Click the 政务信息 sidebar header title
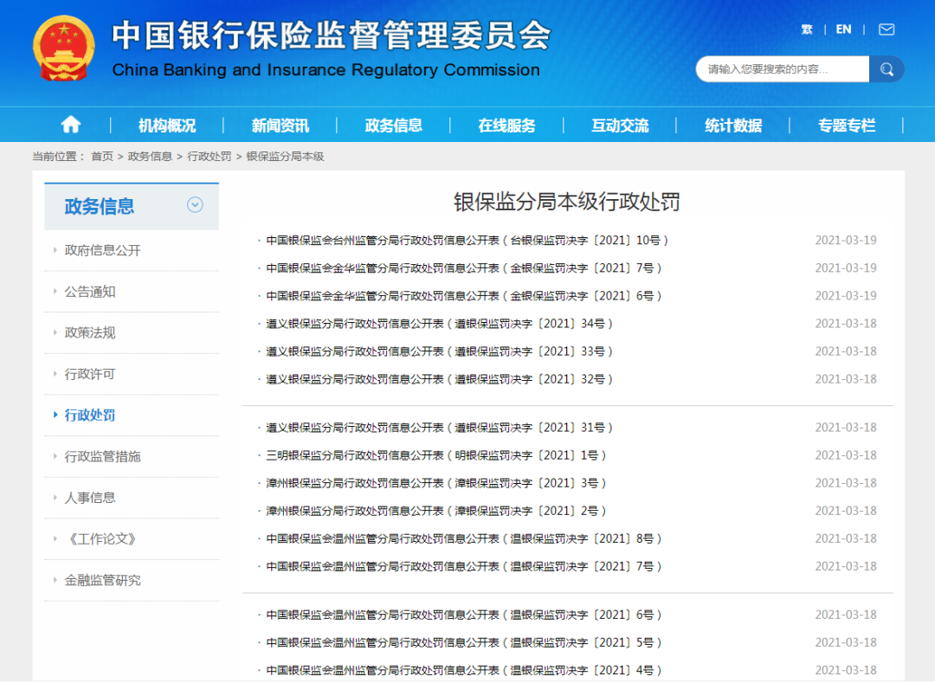This screenshot has height=683, width=935. 100,206
